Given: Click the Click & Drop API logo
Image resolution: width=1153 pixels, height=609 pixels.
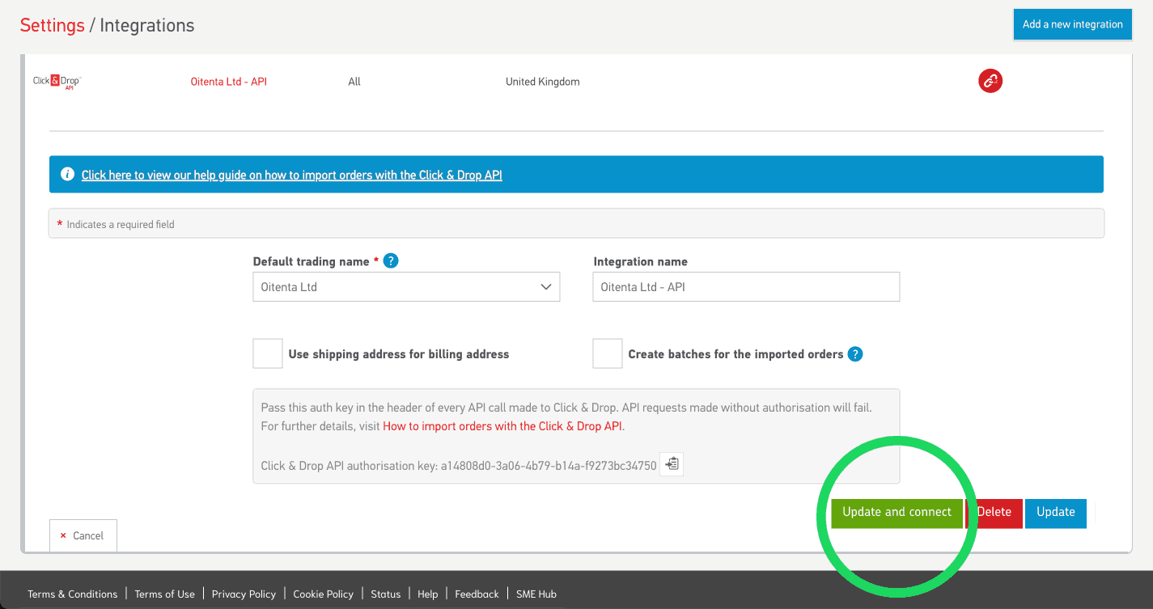Looking at the screenshot, I should tap(57, 82).
